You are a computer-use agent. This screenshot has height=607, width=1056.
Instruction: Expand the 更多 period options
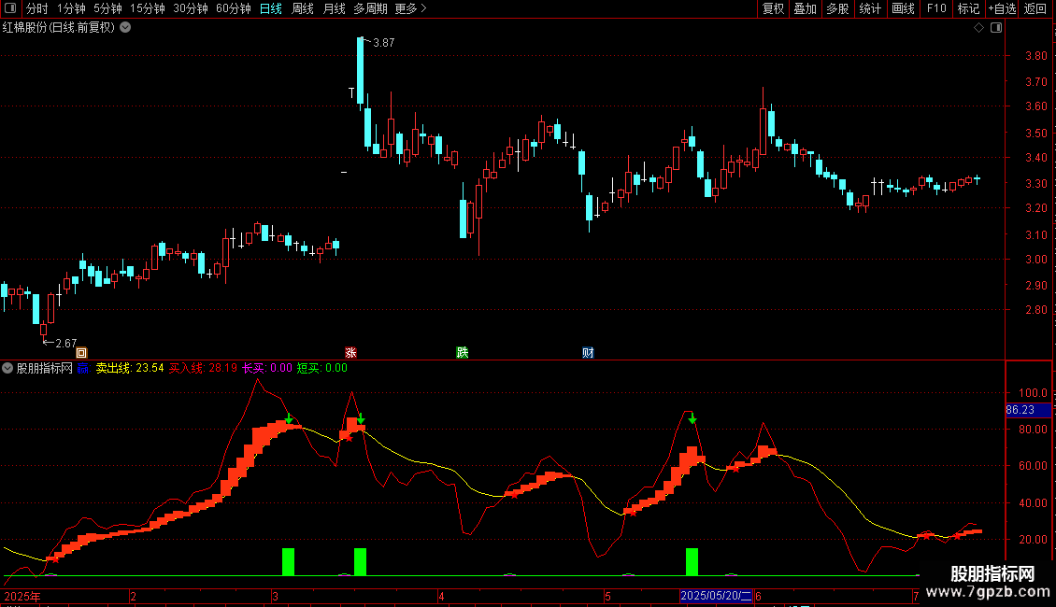pyautogui.click(x=410, y=8)
